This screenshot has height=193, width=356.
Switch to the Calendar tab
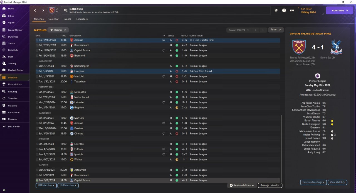(53, 19)
